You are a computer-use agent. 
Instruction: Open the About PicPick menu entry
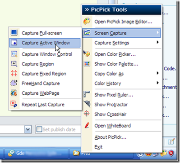pos(121,137)
